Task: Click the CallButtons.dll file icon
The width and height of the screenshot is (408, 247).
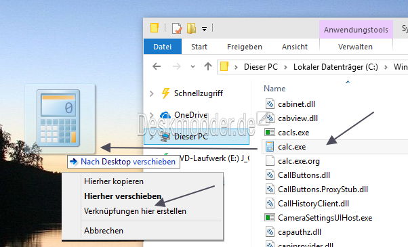Action: (270, 175)
